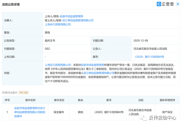Select the 保全案件 cell in case table
The image size is (182, 126).
59,112
